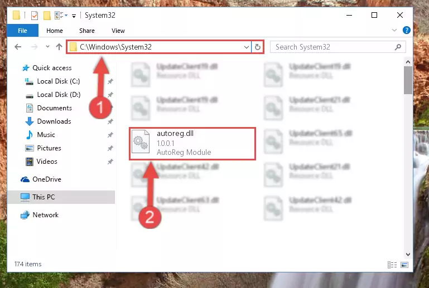Image resolution: width=429 pixels, height=288 pixels.
Task: Open the view layout quick access icon
Action: (x=61, y=16)
